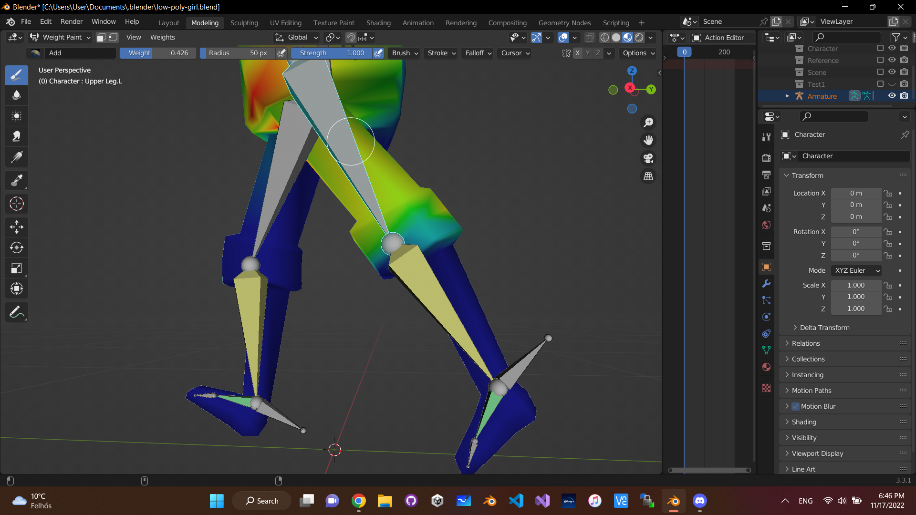Open the Material properties tab

766,367
